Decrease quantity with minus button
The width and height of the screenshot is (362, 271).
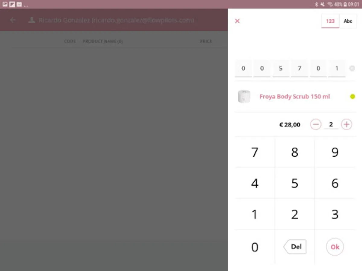[316, 124]
